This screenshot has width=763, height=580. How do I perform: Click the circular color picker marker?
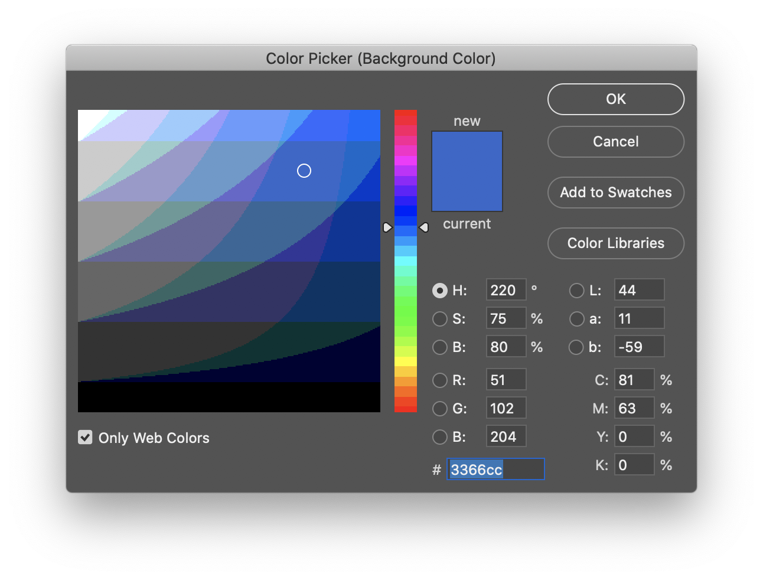(x=304, y=171)
